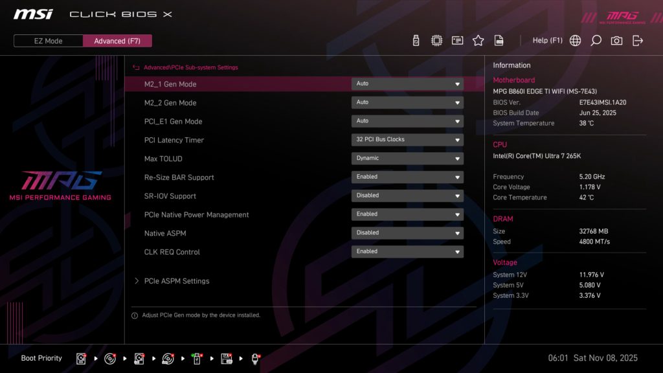Viewport: 663px width, 373px height.
Task: Exit BIOS with the exit arrow icon
Action: (638, 40)
